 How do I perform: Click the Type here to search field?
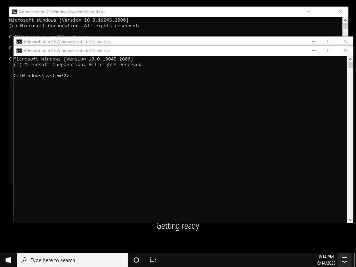pyautogui.click(x=72, y=260)
